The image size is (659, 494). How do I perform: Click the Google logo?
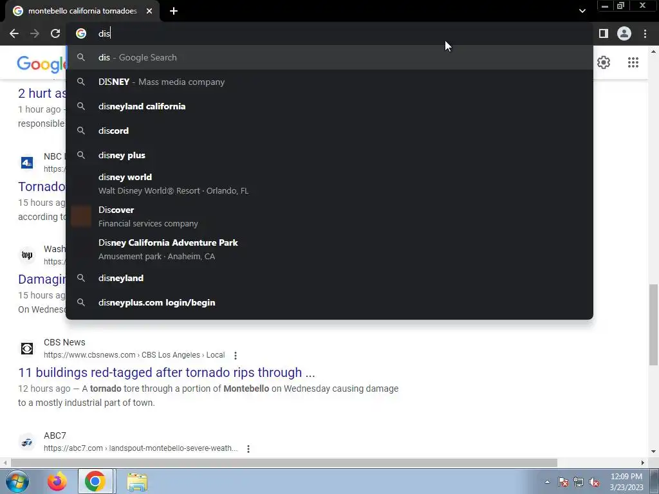41,64
